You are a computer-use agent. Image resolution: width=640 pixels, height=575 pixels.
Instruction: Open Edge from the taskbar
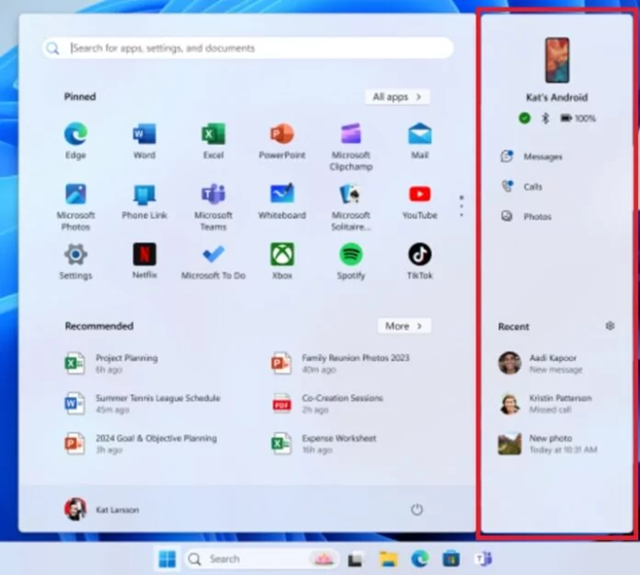419,558
